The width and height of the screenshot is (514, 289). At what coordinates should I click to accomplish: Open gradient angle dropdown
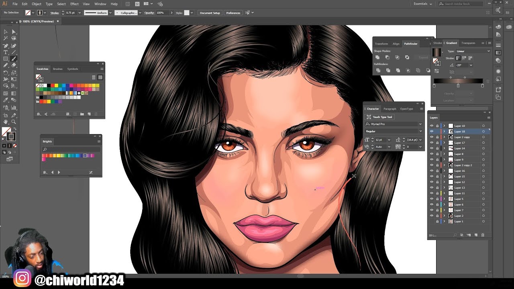[x=471, y=65]
